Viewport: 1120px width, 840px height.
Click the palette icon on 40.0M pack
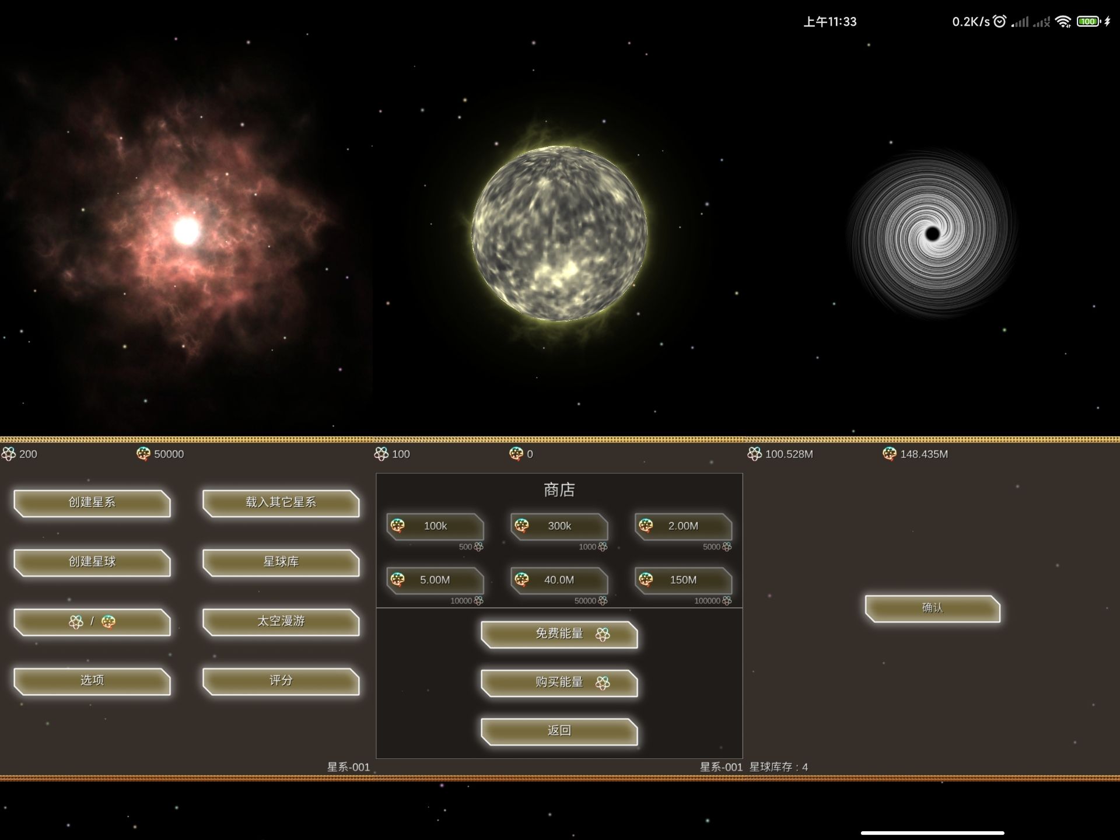pyautogui.click(x=522, y=580)
